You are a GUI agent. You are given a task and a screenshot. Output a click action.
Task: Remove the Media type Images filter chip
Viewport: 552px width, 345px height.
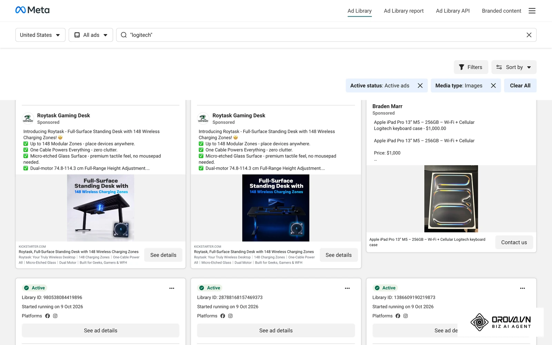click(x=493, y=86)
